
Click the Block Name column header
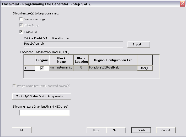61,60
